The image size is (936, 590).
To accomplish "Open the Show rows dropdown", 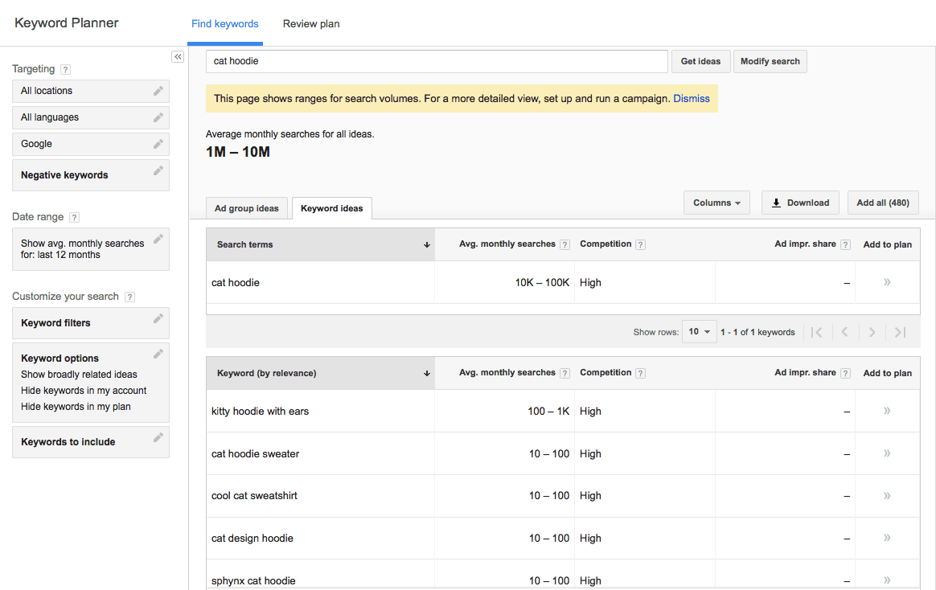I will [x=699, y=330].
